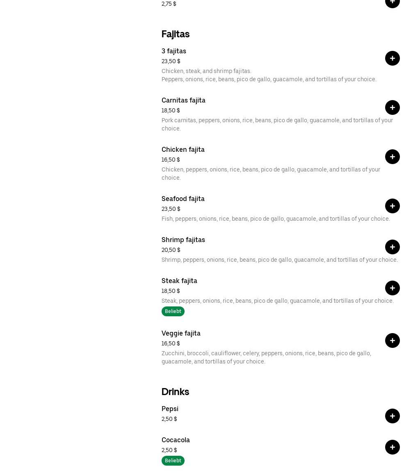Click plus button beside 2,75 $ item
The width and height of the screenshot is (420, 473).
392,2
